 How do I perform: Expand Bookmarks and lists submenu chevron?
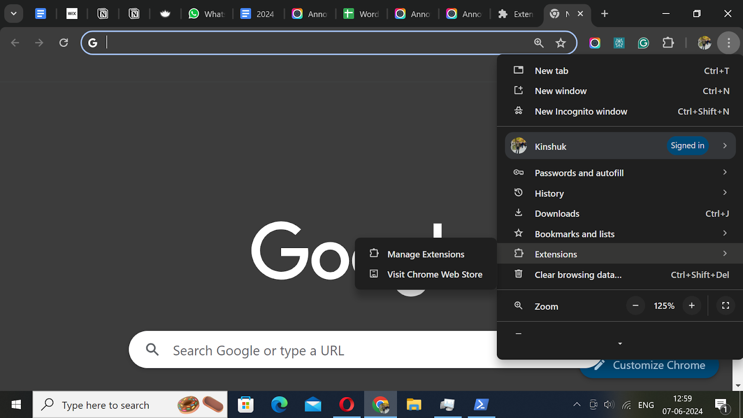coord(725,233)
